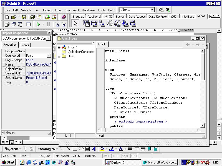Switch to Events tab in Object Inspector
This screenshot has height=166, width=222.
pyautogui.click(x=24, y=45)
